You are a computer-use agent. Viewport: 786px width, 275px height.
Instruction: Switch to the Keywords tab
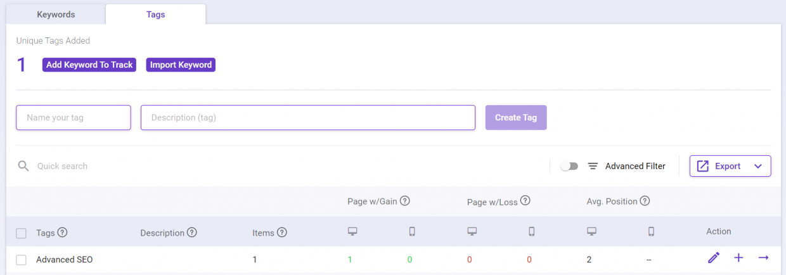56,14
